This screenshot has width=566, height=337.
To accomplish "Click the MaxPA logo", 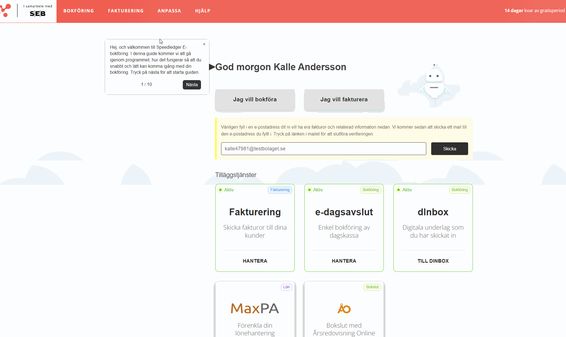I will (x=255, y=308).
